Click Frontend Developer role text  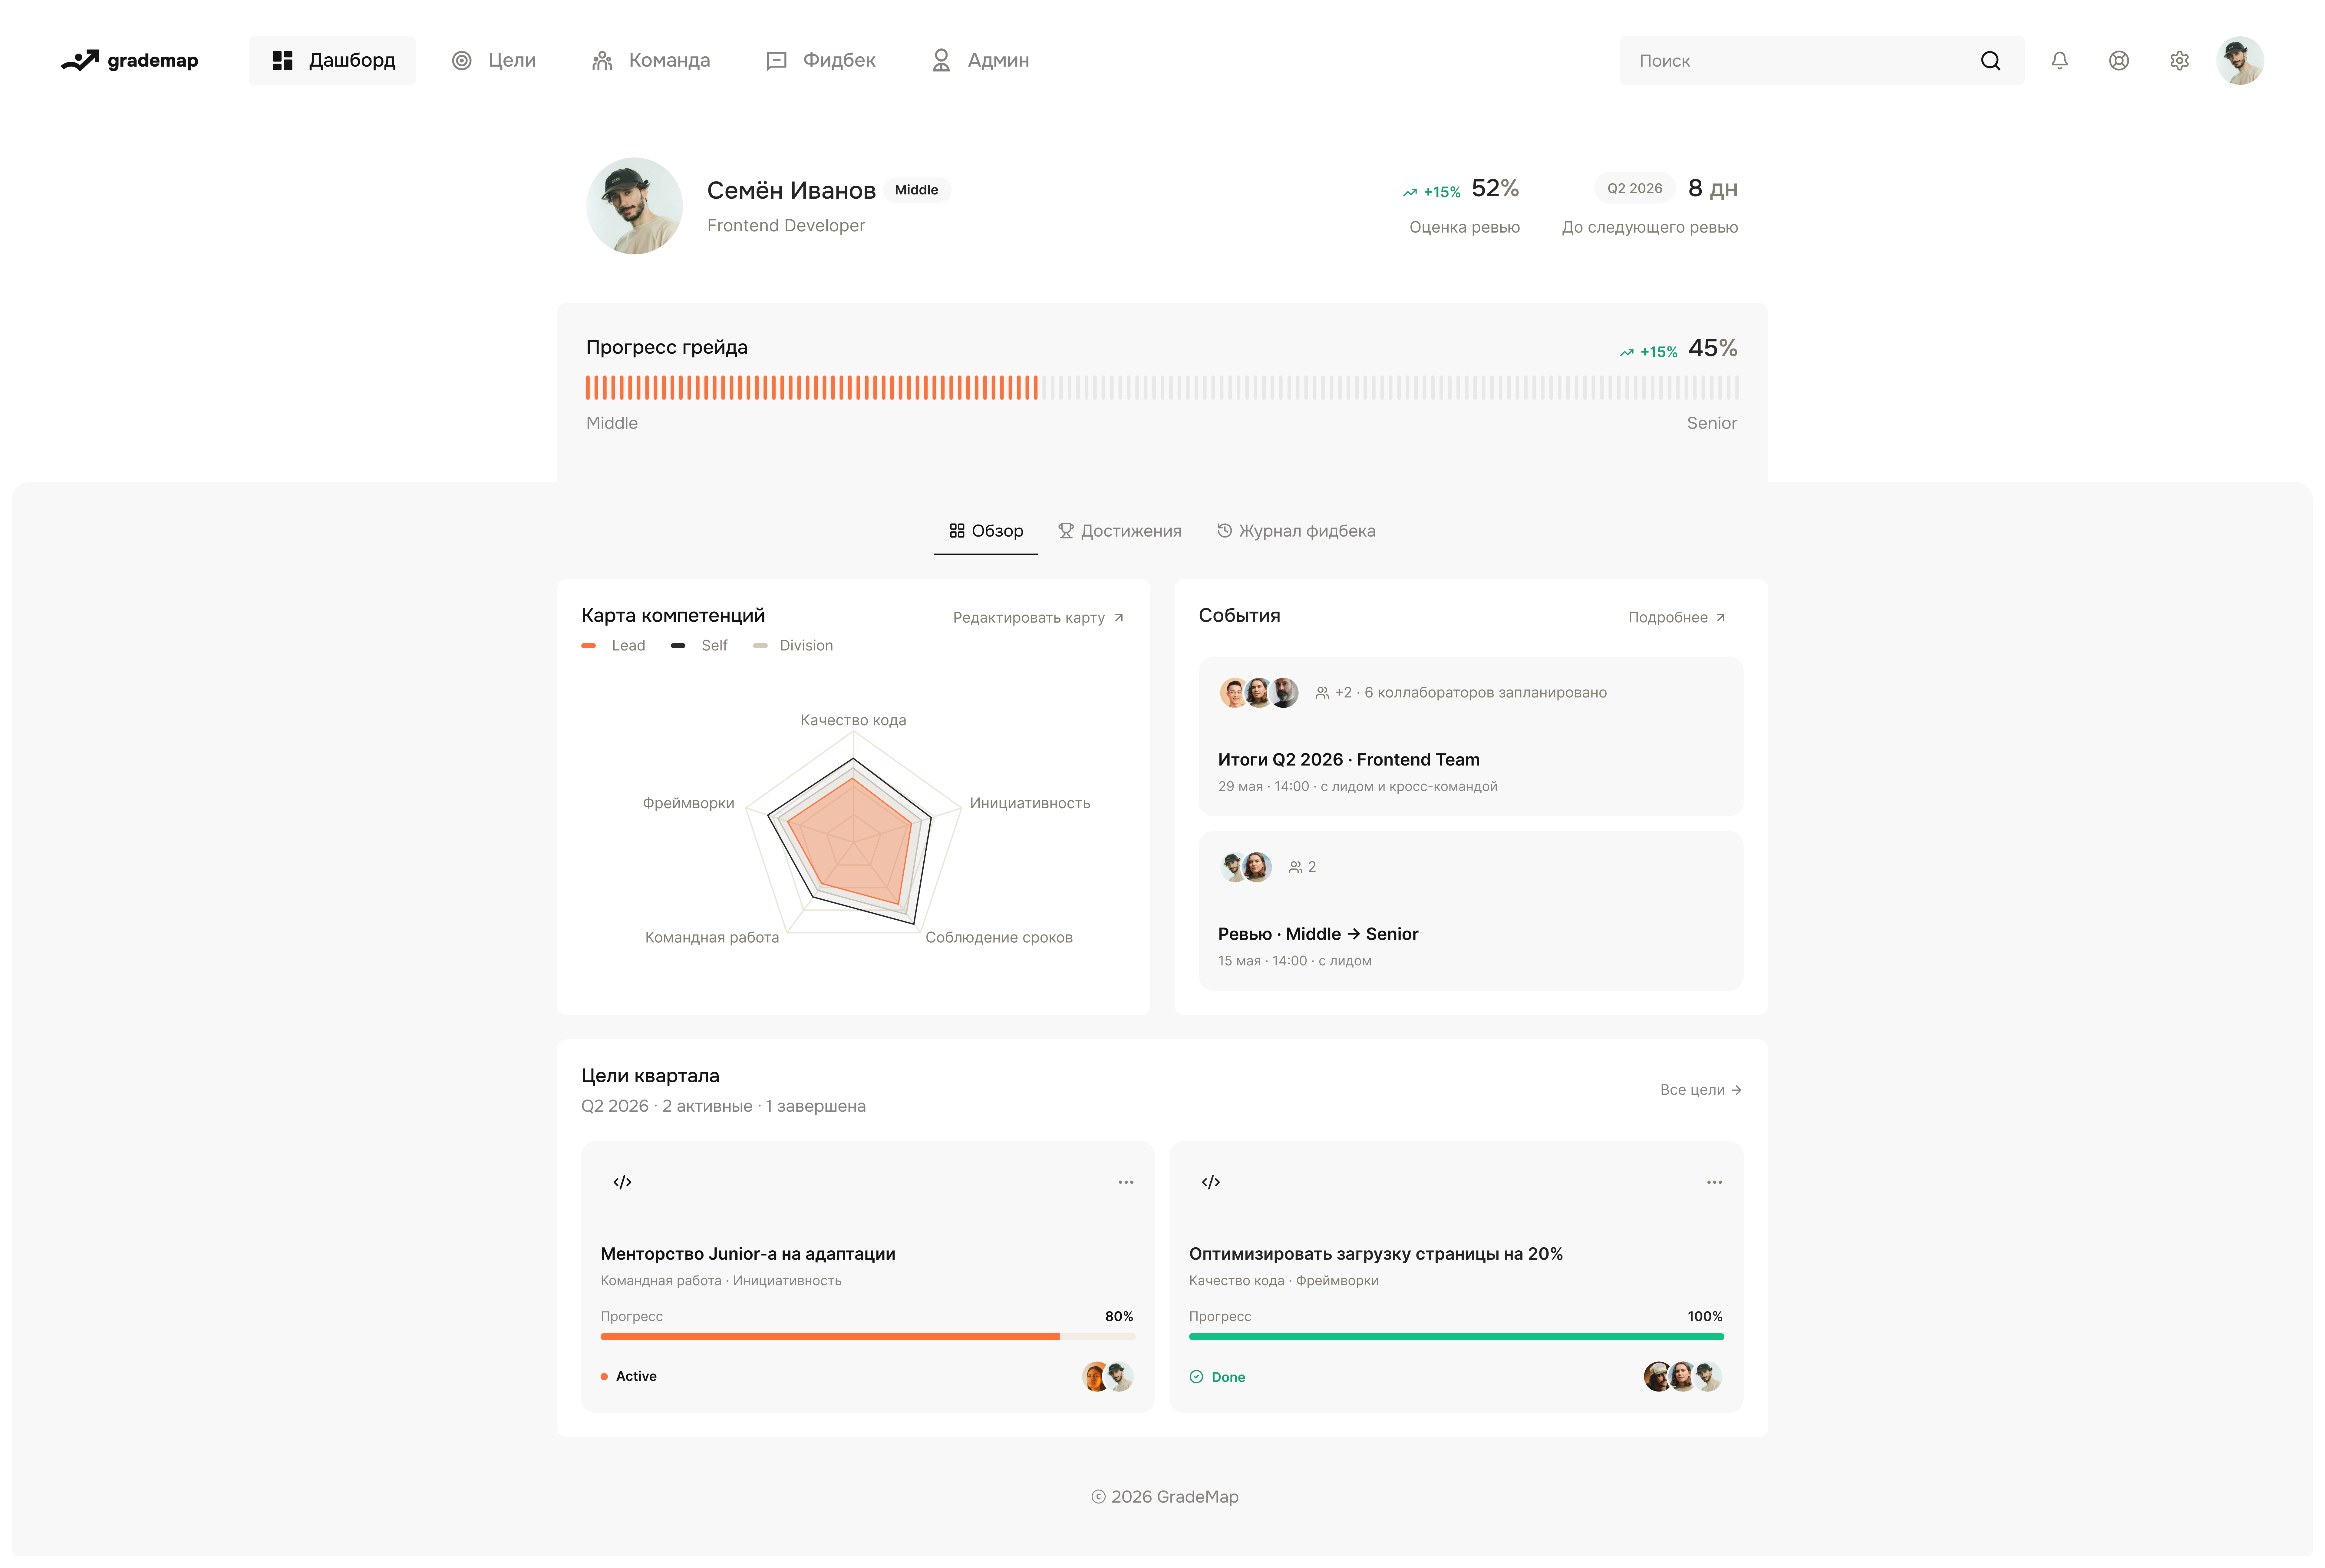point(786,226)
